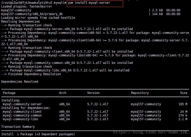Image resolution: width=191 pixels, height=137 pixels.
Task: Select the typed command 'yum install mysql-server'
Action: (x=89, y=3)
